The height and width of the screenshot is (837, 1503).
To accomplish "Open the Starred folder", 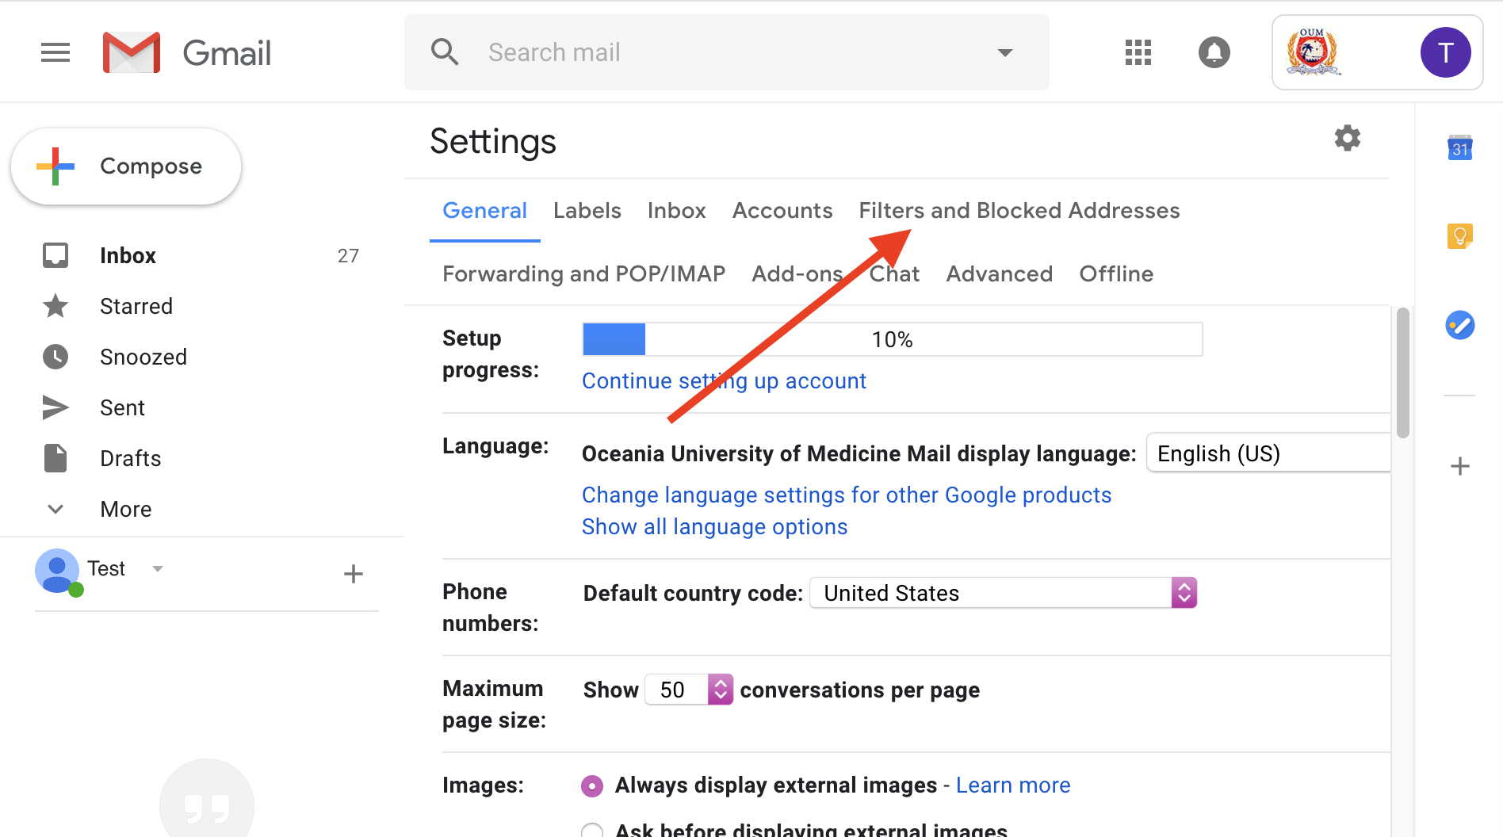I will click(x=136, y=306).
